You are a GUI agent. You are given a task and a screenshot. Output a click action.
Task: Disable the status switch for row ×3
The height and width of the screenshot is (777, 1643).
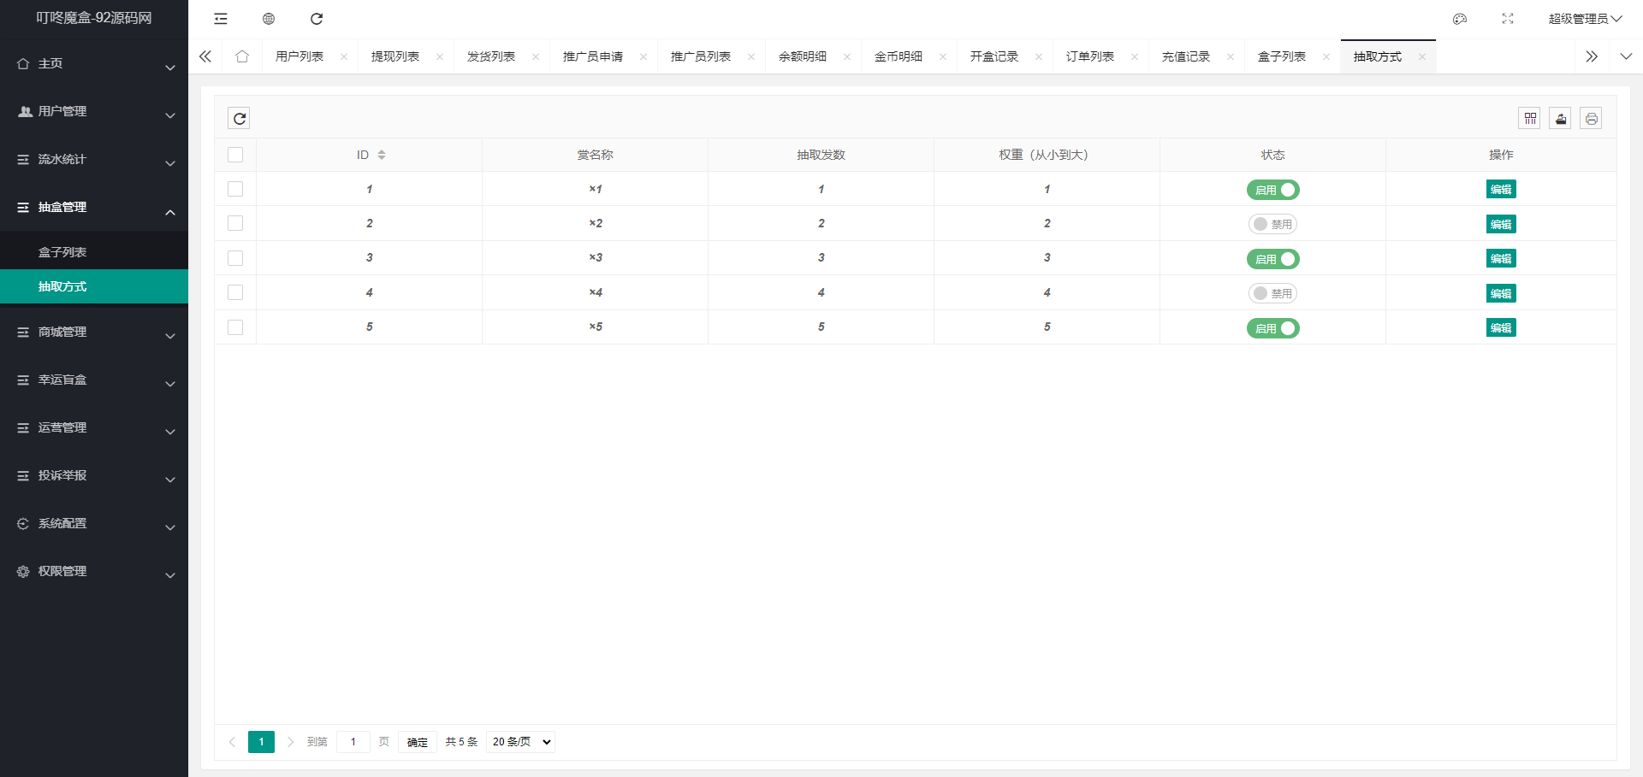1272,259
